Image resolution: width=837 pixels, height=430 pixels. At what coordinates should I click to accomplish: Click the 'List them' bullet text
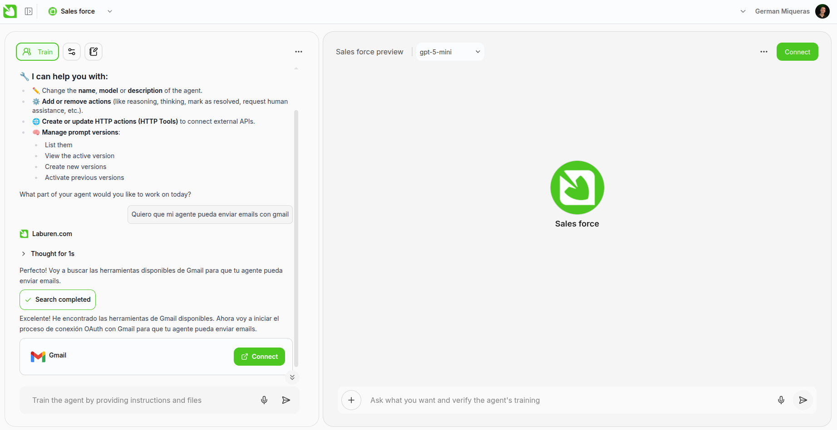[x=59, y=145]
